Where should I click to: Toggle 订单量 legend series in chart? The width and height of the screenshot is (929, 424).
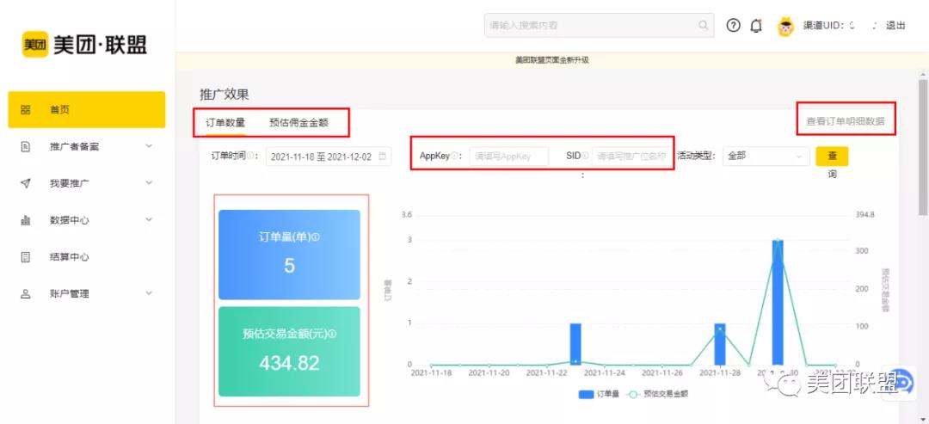(599, 394)
